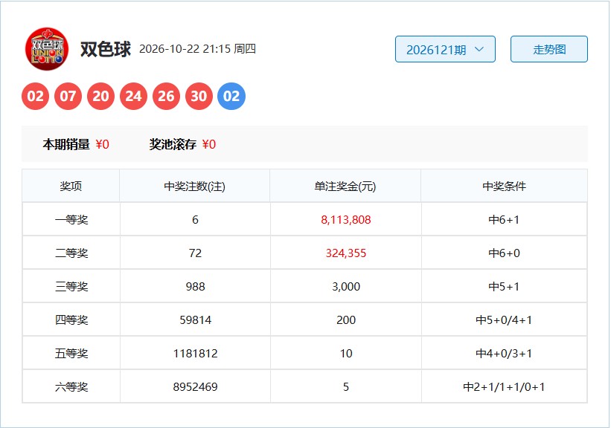Click the 奖池滚存 amount value

coord(209,144)
